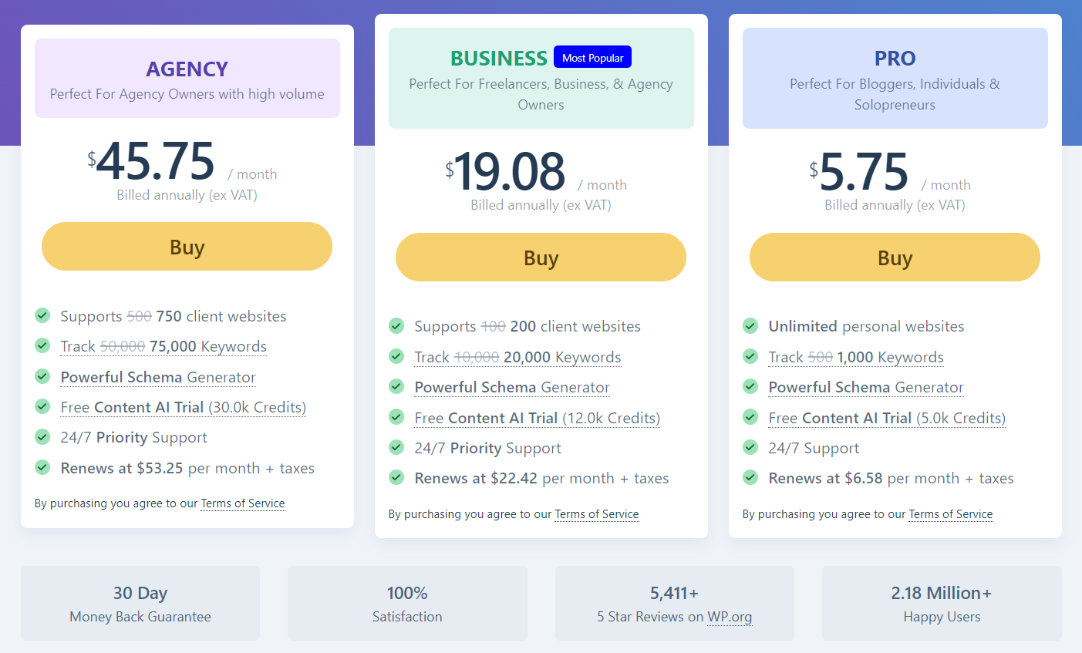1082x653 pixels.
Task: Open Terms of Service link in Pro card
Action: (951, 514)
